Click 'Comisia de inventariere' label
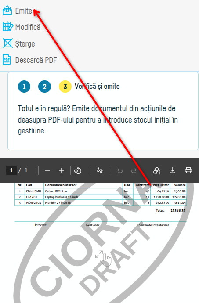Viewport: 199px width, 303px height. coord(153,225)
